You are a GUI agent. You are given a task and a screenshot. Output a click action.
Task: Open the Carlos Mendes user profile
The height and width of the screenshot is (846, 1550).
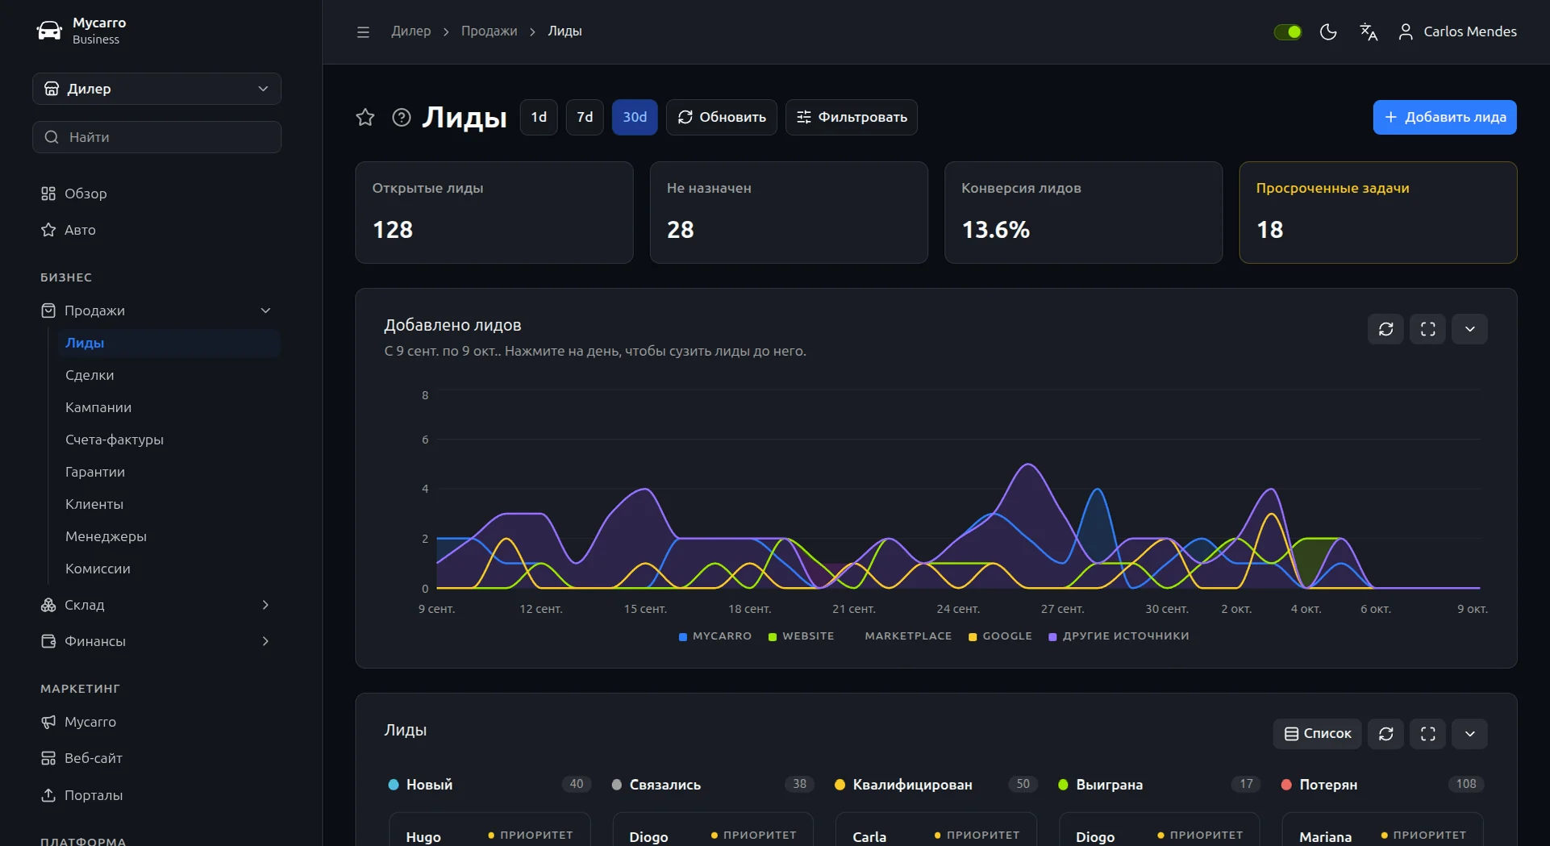coord(1457,31)
